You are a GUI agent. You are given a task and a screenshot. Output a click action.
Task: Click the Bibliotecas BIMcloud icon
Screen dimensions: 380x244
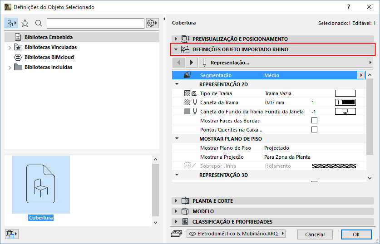click(18, 57)
